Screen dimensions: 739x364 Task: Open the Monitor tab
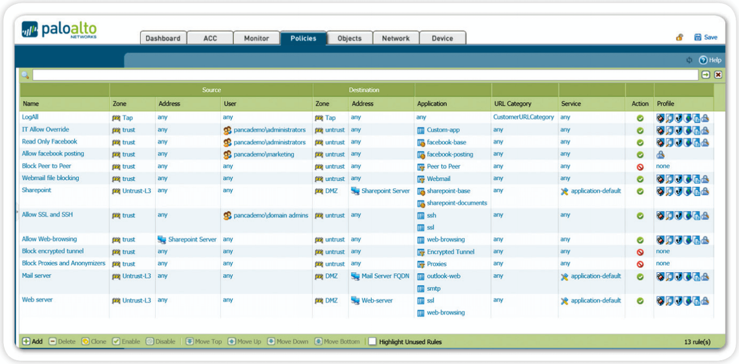coord(256,38)
